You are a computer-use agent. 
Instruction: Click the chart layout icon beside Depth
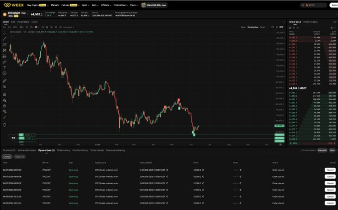[x=281, y=27]
